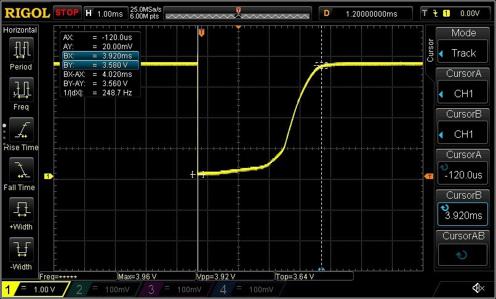
Task: Click the Horizontal measurement menu header
Action: pos(20,30)
